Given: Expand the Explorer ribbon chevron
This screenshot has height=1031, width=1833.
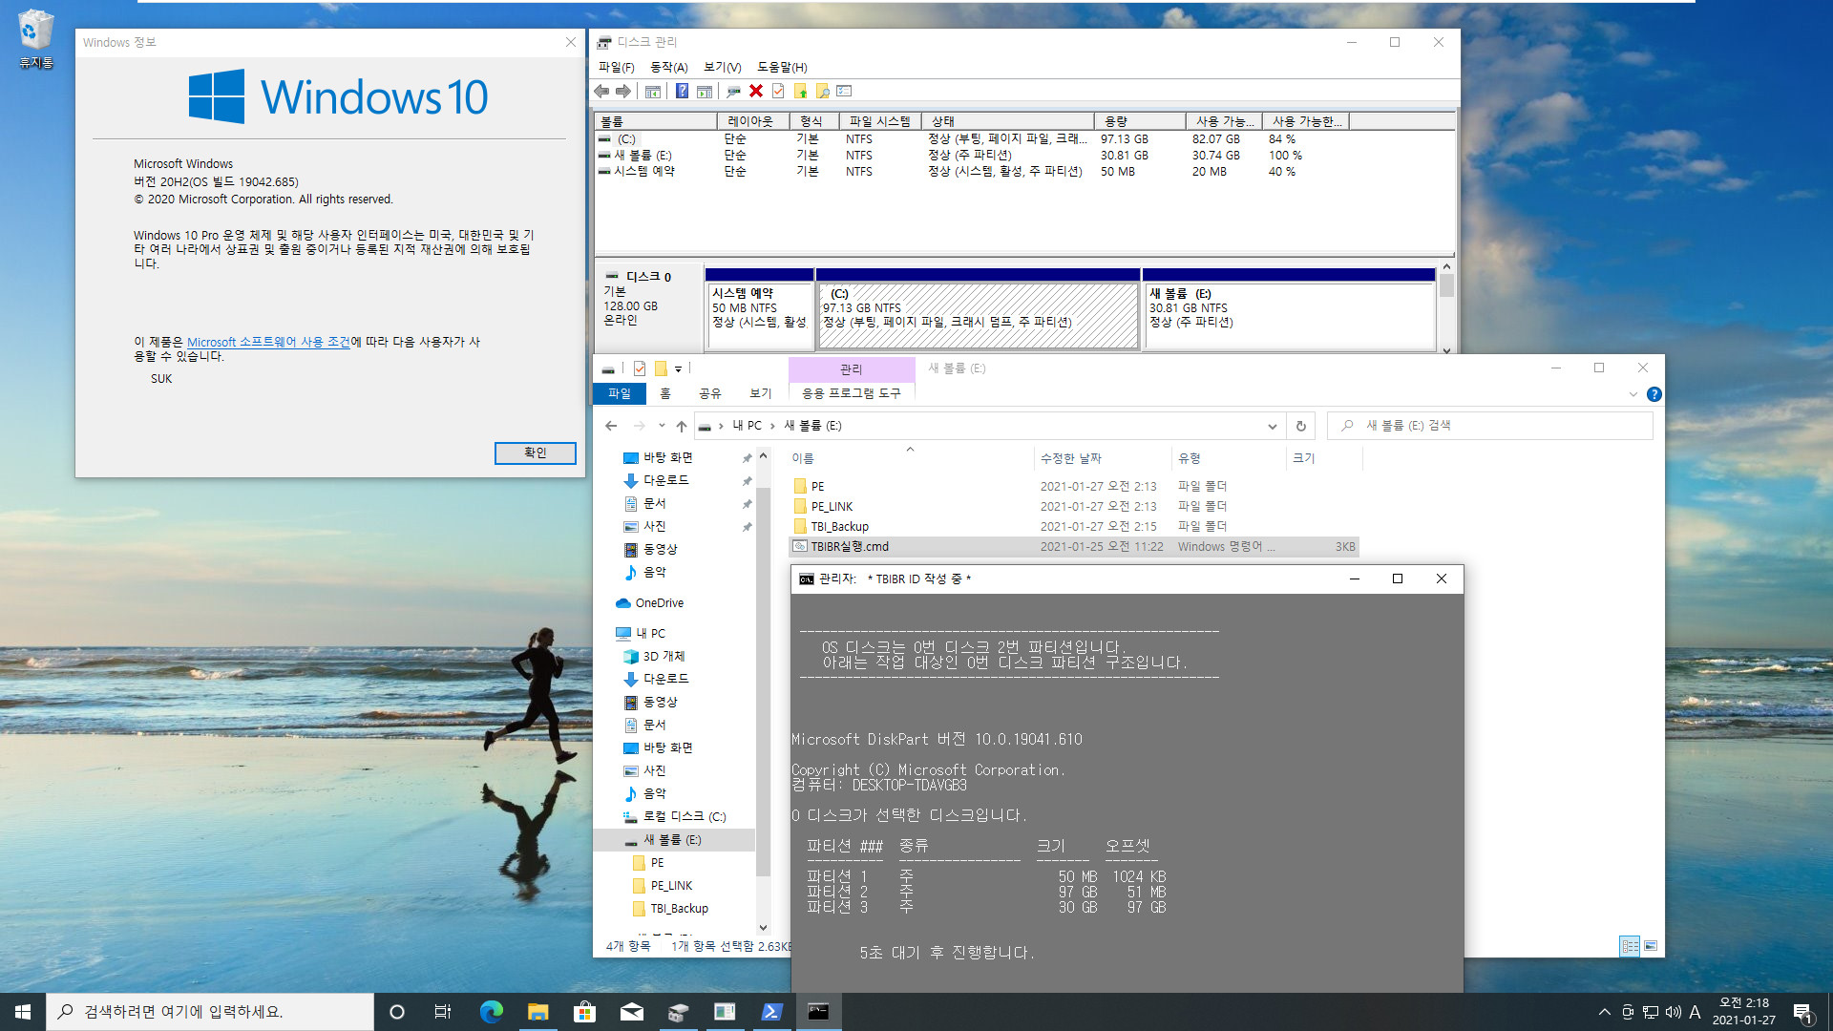Looking at the screenshot, I should click(x=1633, y=394).
